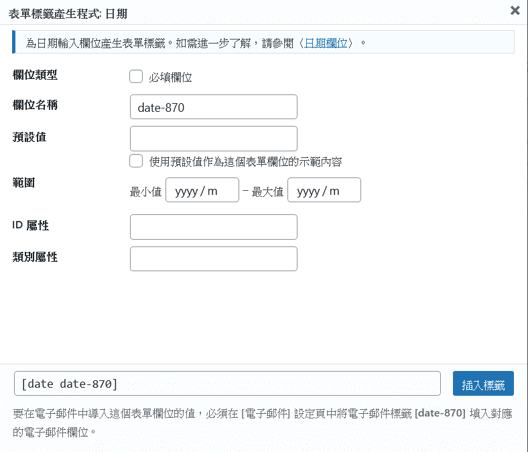Open the 日期欄位 help link
The width and height of the screenshot is (528, 452).
click(x=326, y=43)
